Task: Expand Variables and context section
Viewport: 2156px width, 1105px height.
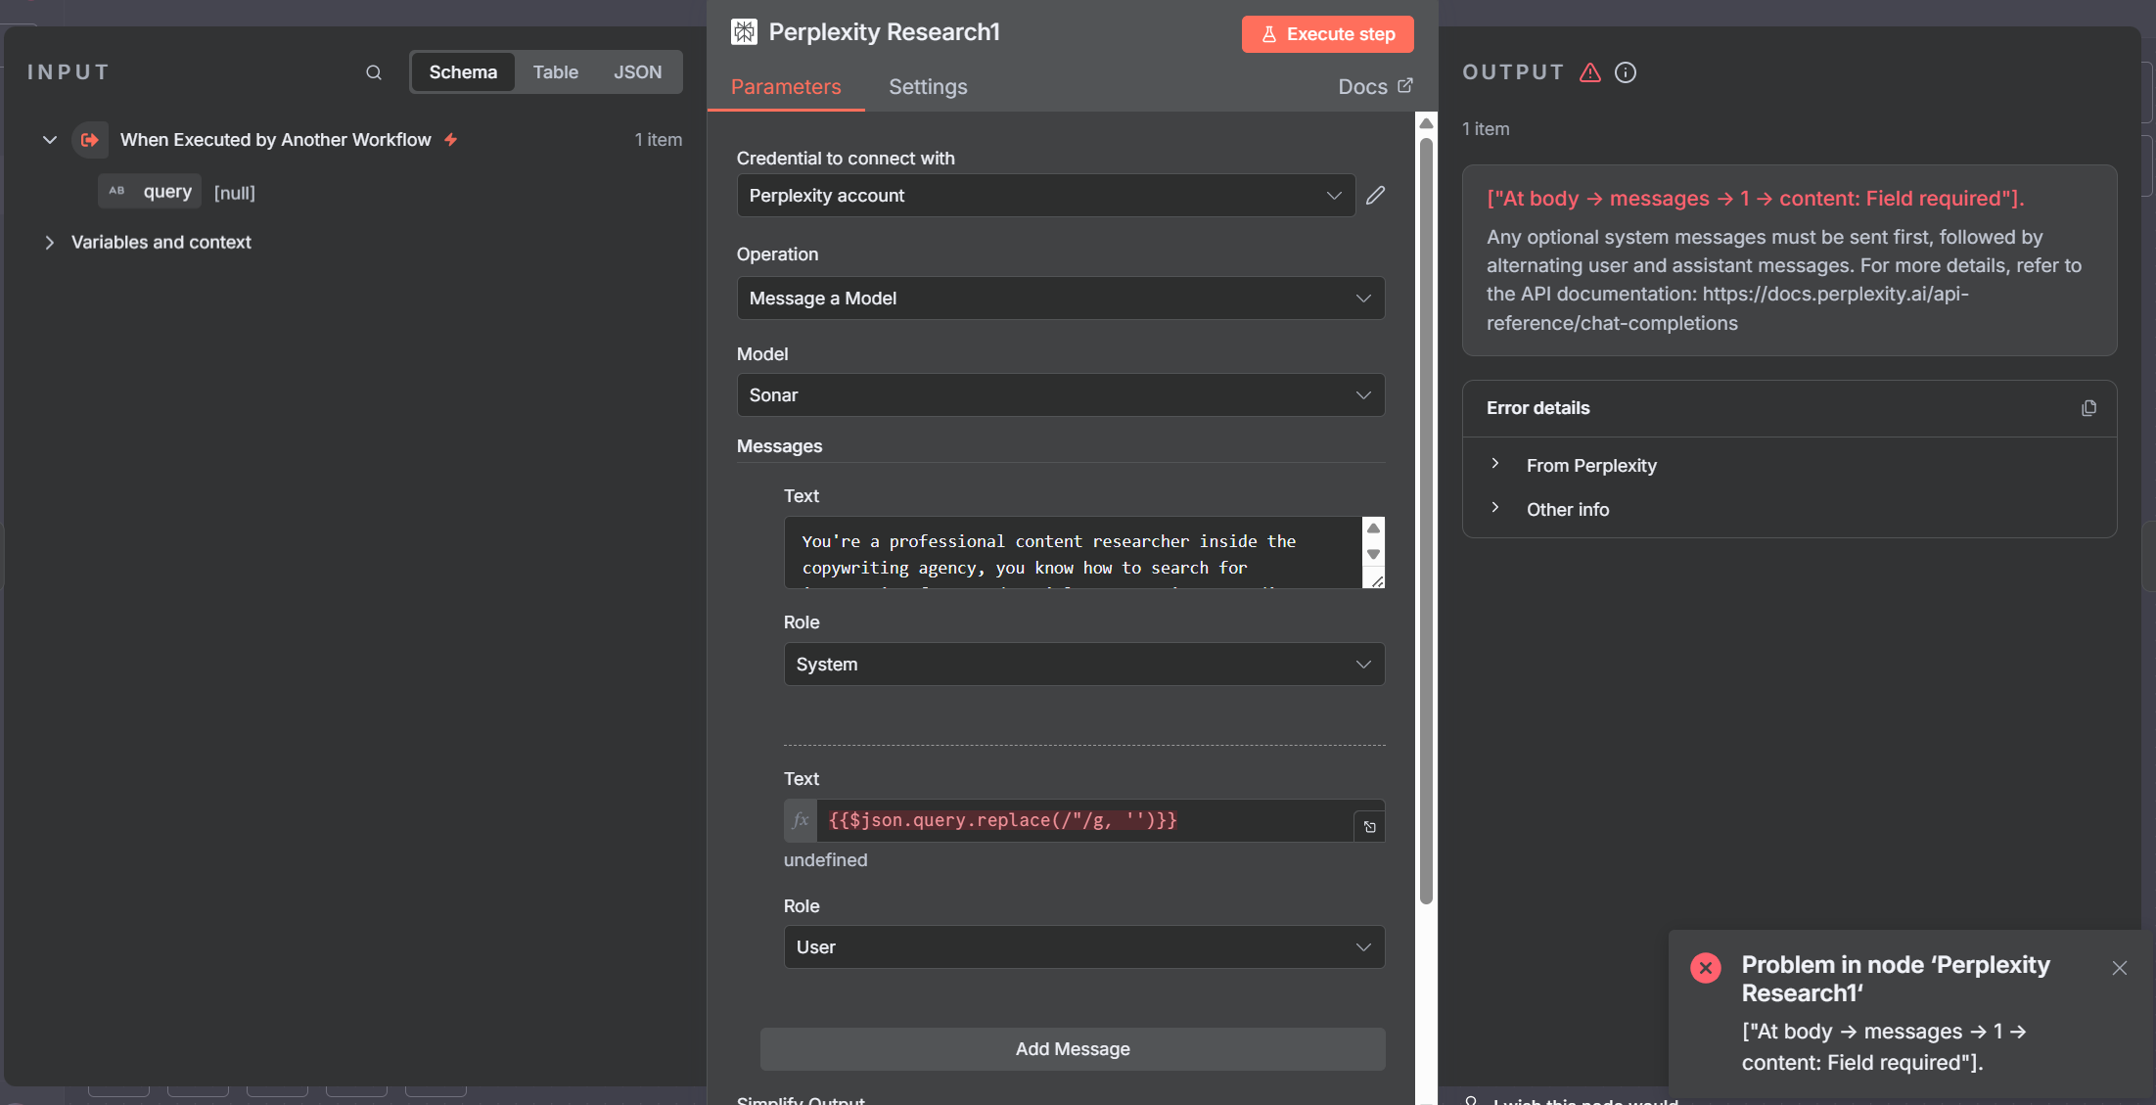Action: [x=50, y=242]
